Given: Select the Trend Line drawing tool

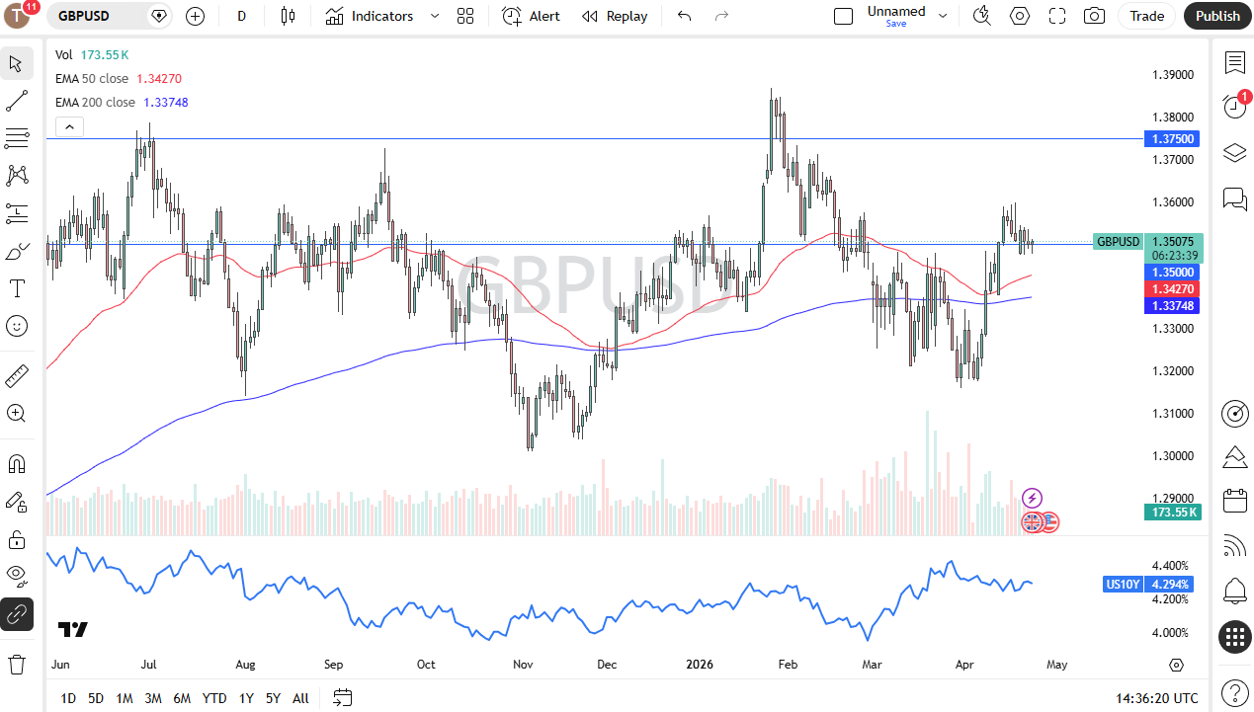Looking at the screenshot, I should 17,100.
